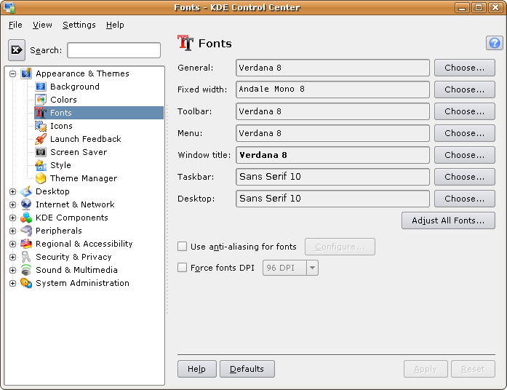Viewport: 507px width, 390px height.
Task: Click the Sound & Multimedia icon
Action: click(x=26, y=270)
